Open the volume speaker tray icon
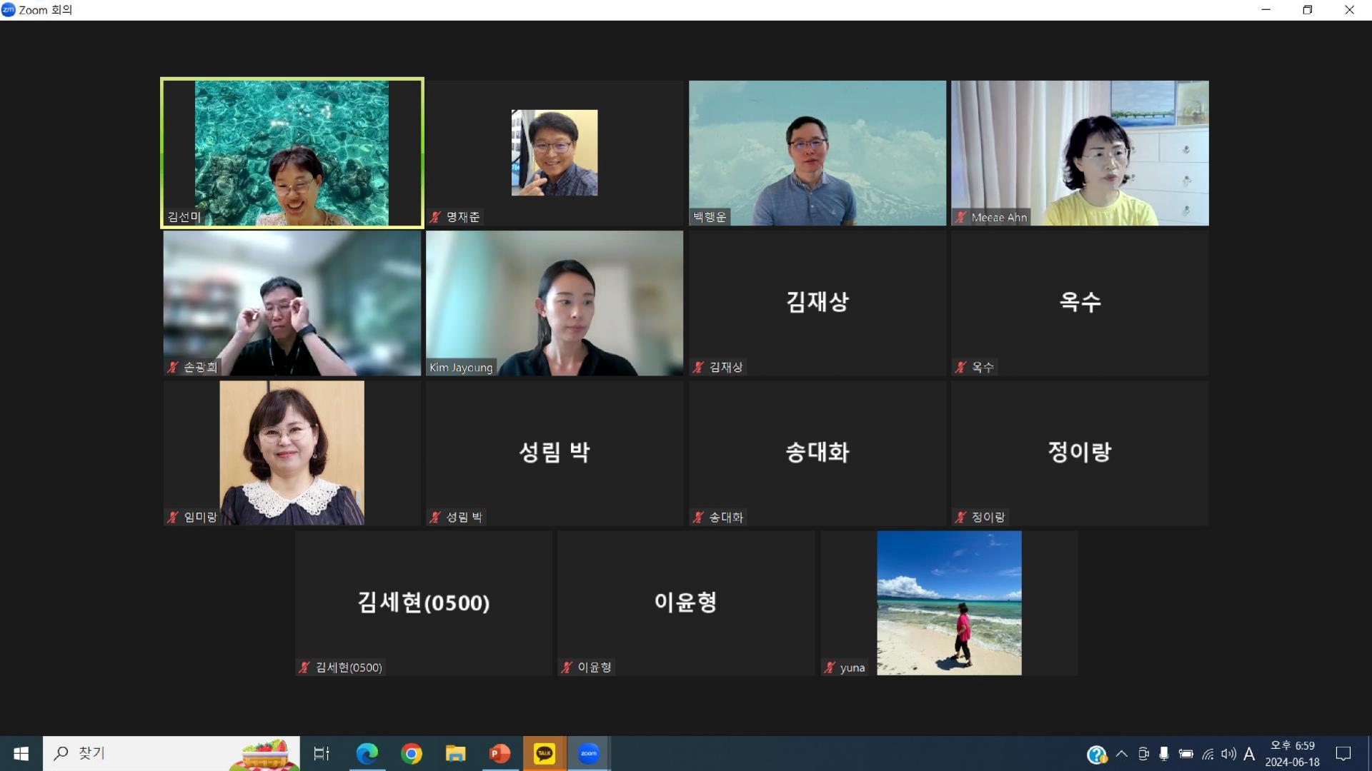 point(1228,753)
